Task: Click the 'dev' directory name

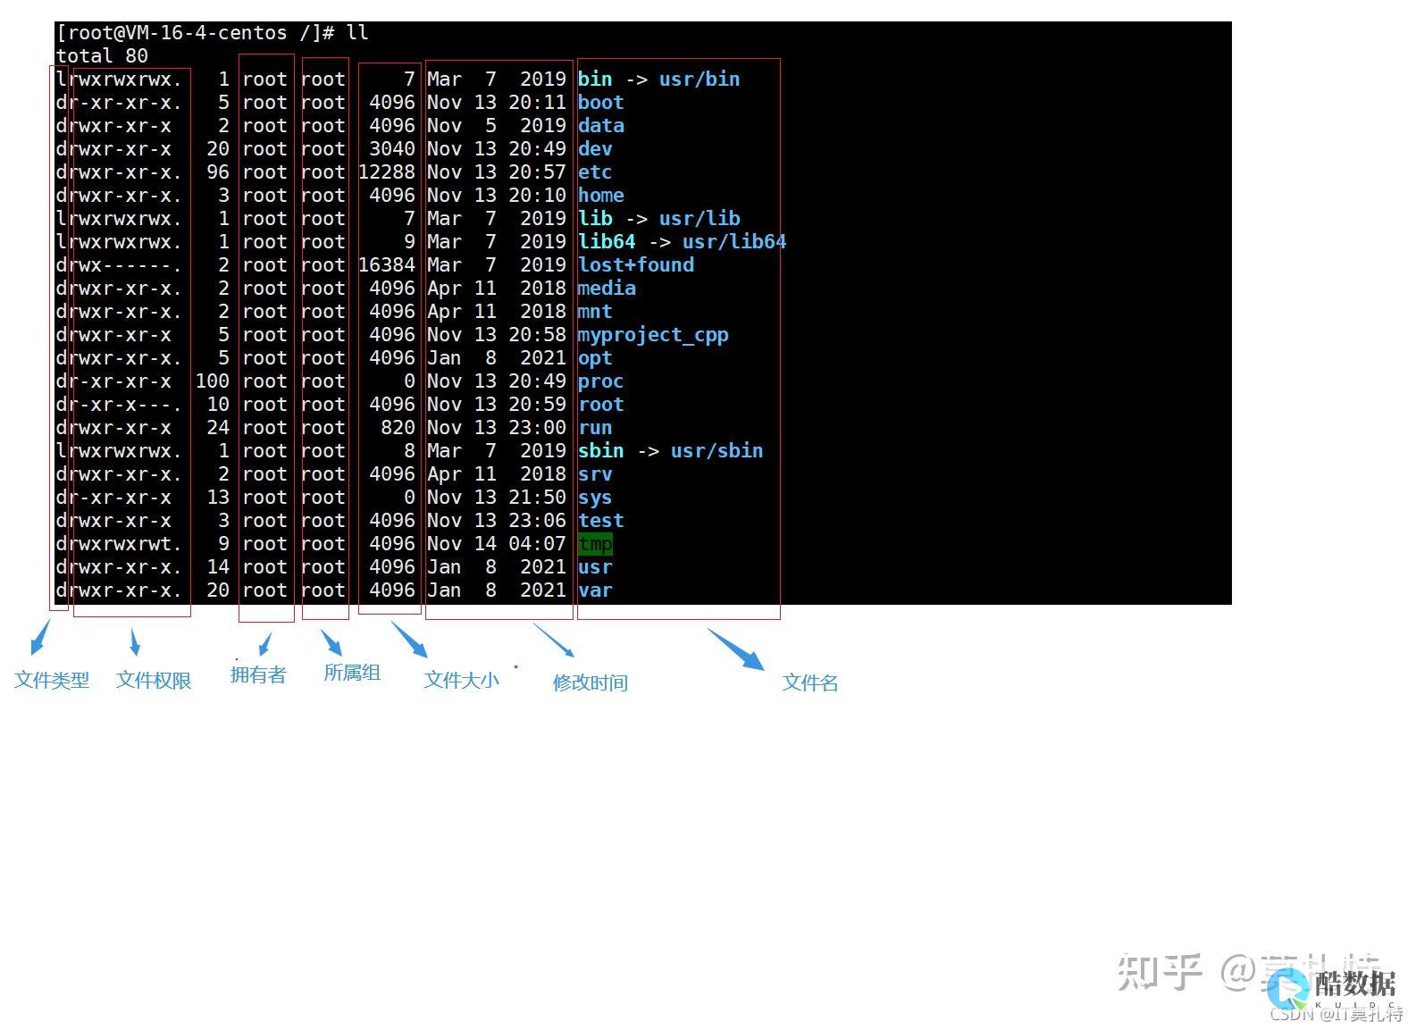Action: click(x=595, y=149)
